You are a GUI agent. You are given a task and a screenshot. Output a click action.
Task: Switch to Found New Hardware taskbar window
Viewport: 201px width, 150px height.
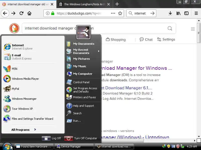click(34, 146)
